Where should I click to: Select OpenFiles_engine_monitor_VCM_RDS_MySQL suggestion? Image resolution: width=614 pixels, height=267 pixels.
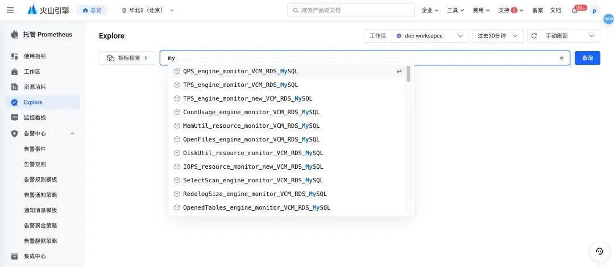click(291, 139)
